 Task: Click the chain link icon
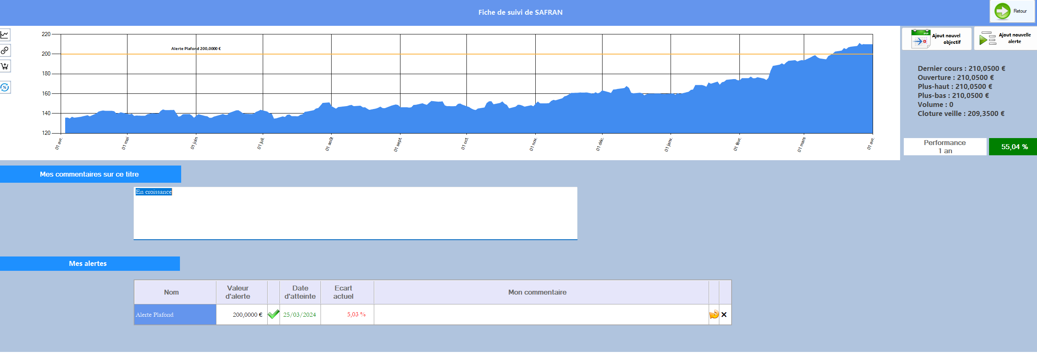click(x=5, y=50)
